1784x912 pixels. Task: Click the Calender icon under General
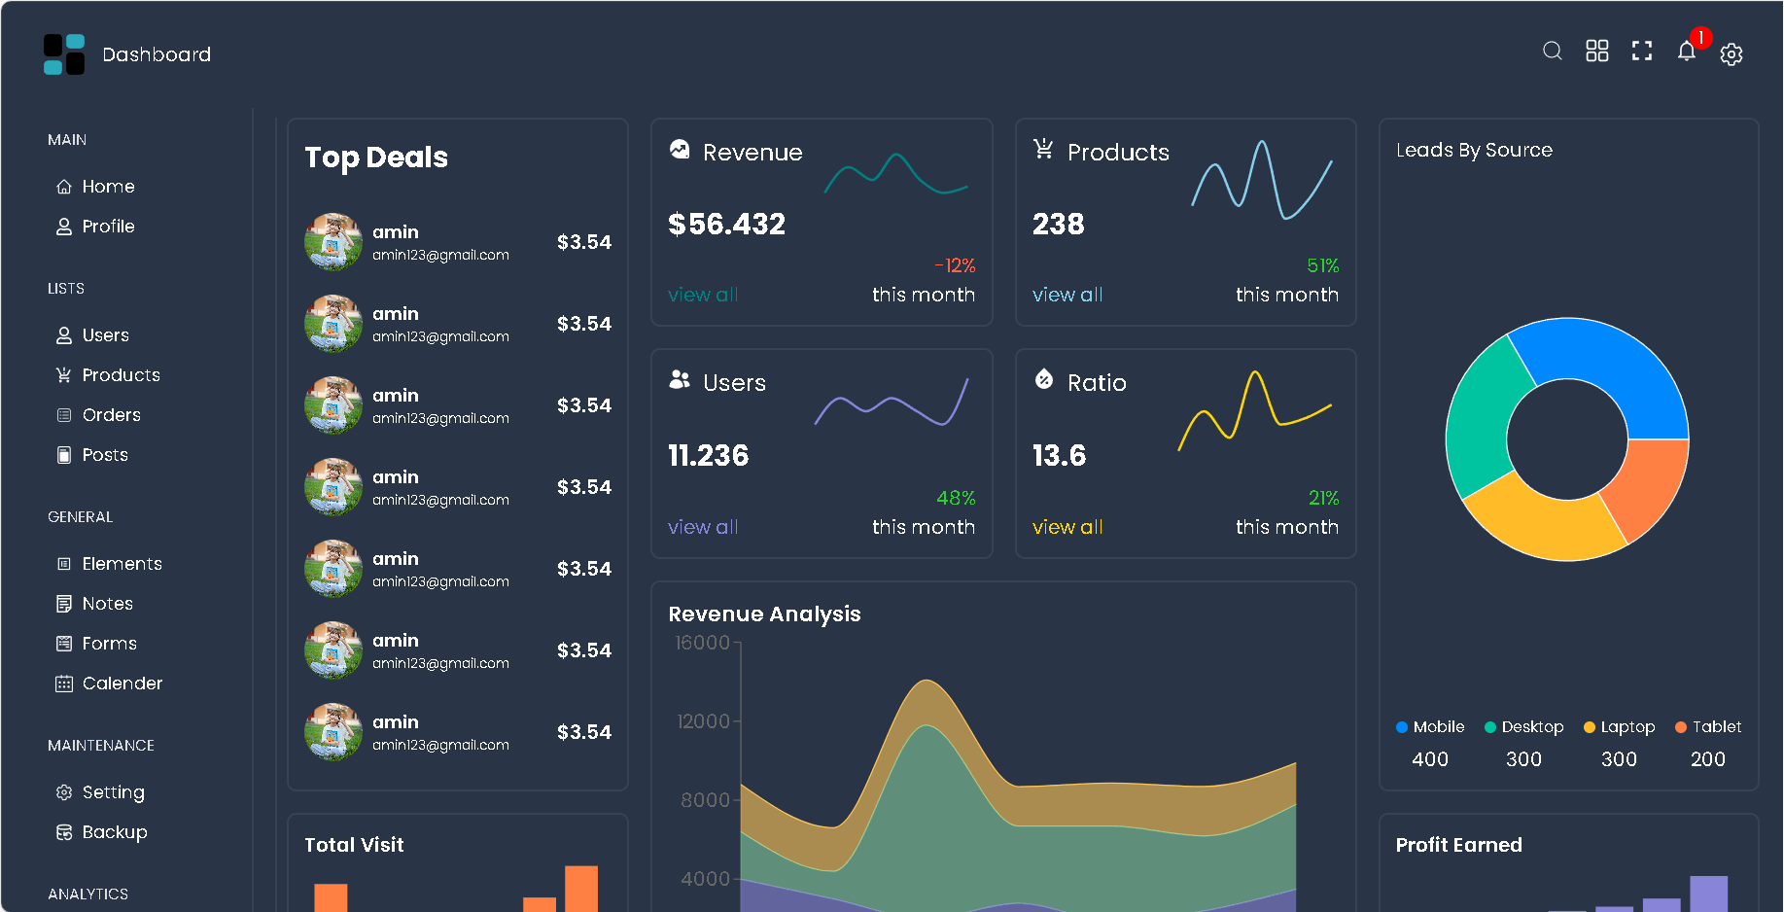tap(64, 684)
